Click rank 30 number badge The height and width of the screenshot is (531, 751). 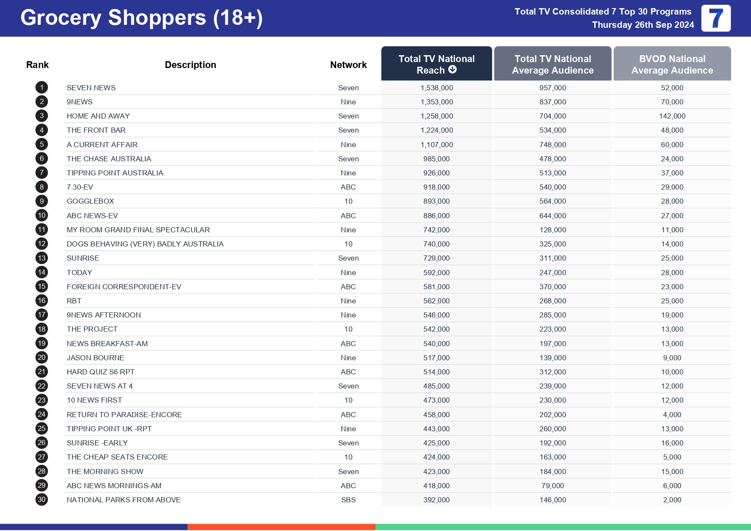42,500
